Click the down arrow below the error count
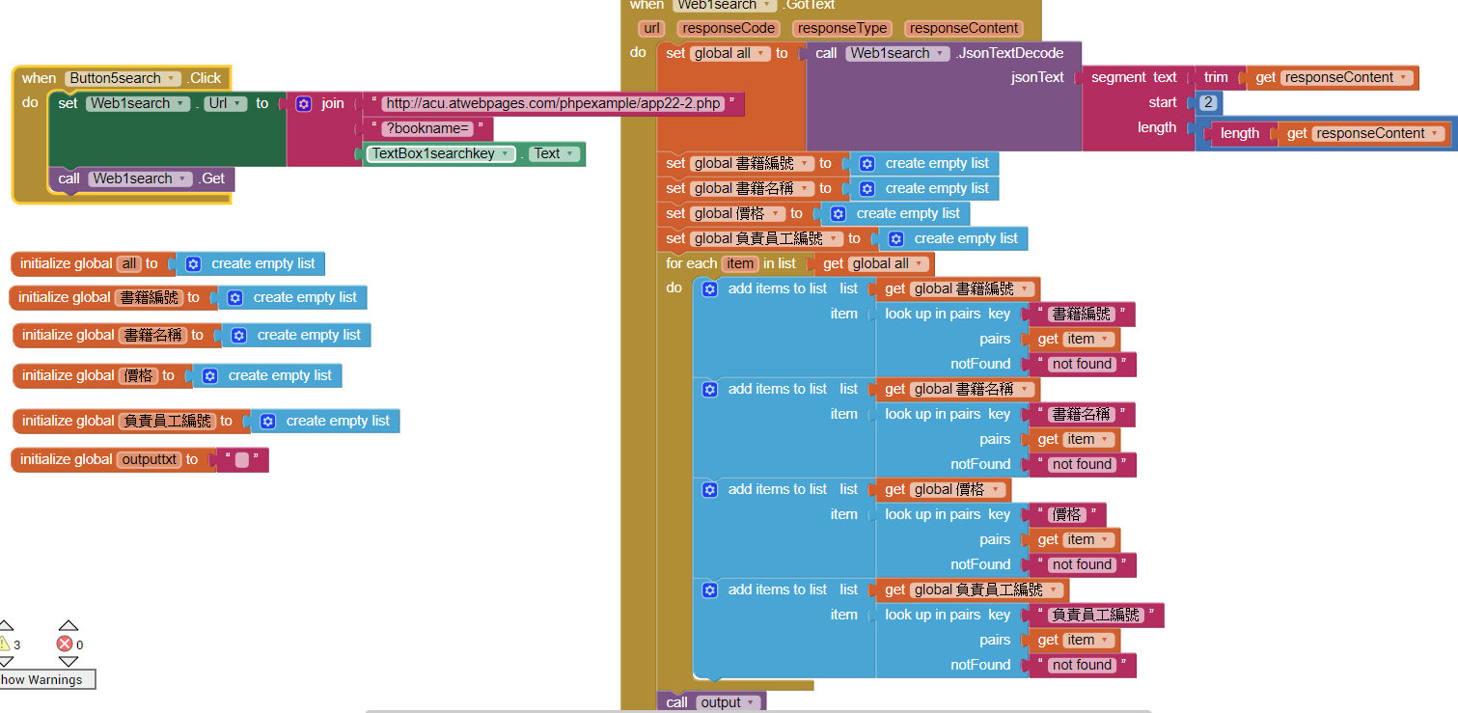 pyautogui.click(x=69, y=662)
